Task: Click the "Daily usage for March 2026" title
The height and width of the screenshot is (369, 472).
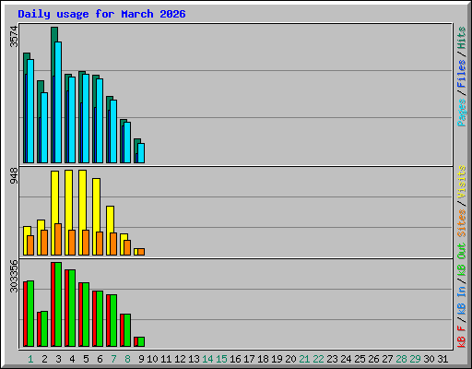Action: coord(101,14)
